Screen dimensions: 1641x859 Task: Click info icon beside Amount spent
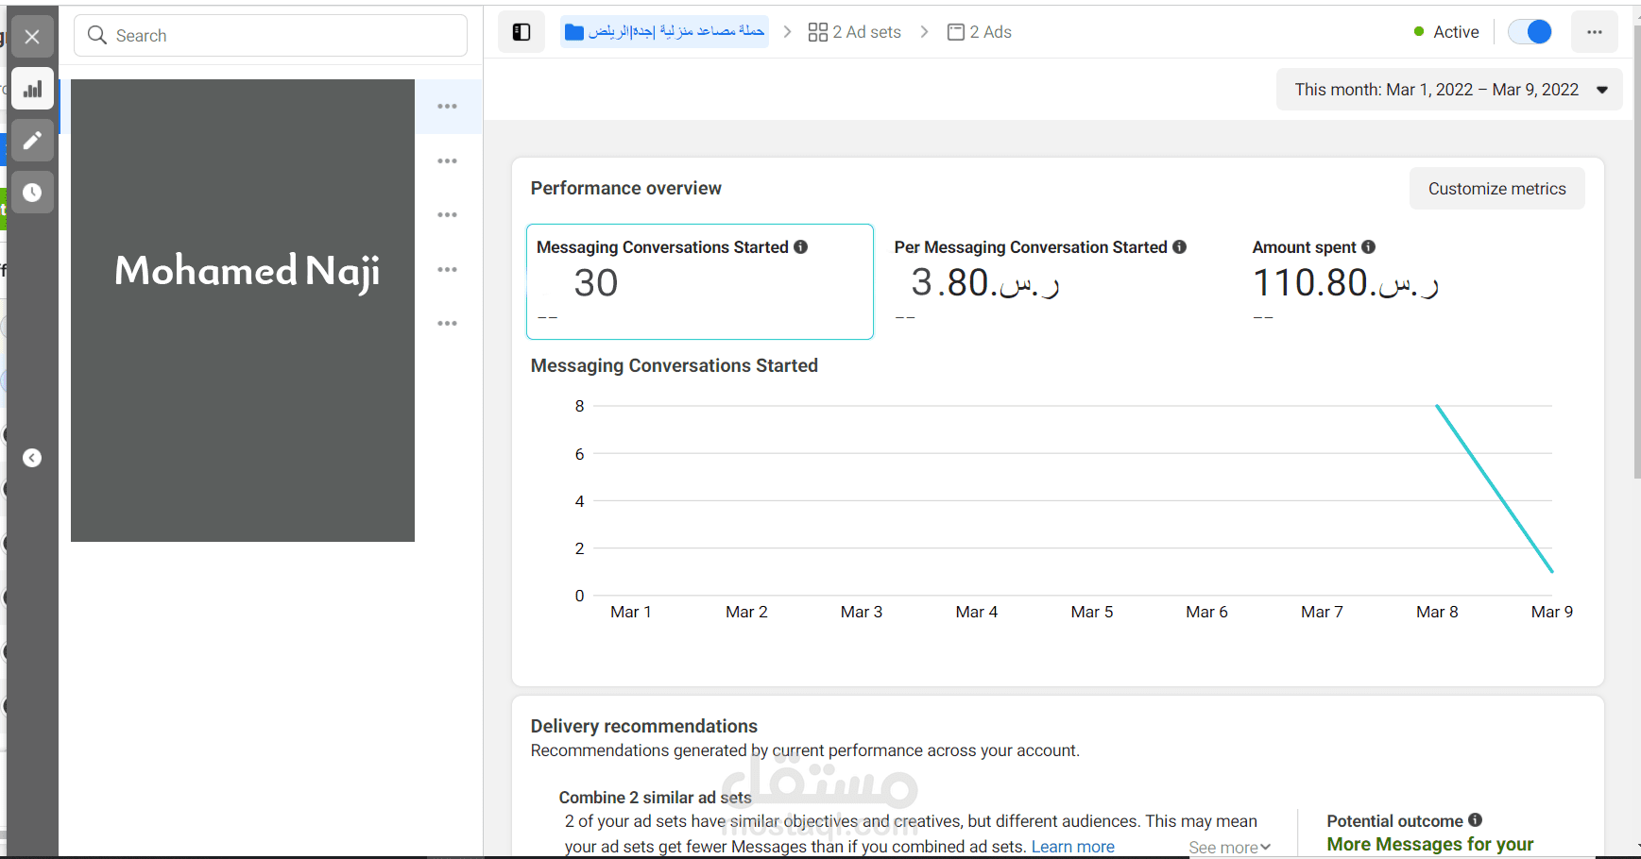coord(1368,247)
